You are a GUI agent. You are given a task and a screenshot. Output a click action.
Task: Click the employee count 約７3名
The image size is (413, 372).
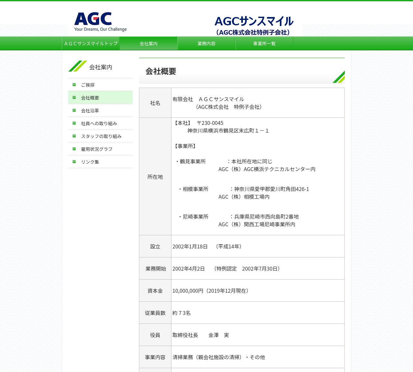[x=181, y=313]
